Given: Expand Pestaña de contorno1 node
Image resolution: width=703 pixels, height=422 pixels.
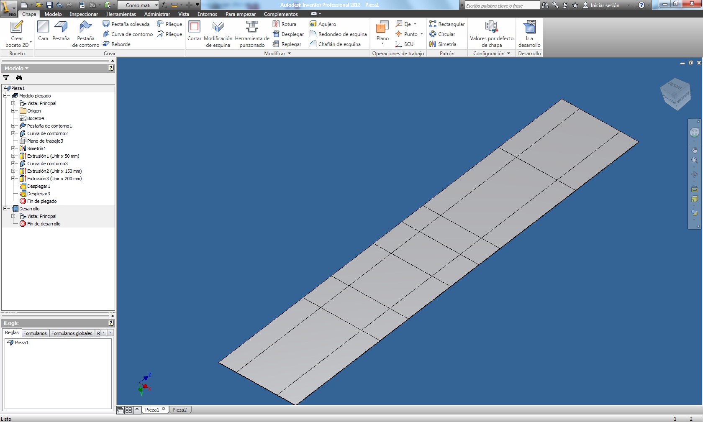Looking at the screenshot, I should (x=13, y=126).
